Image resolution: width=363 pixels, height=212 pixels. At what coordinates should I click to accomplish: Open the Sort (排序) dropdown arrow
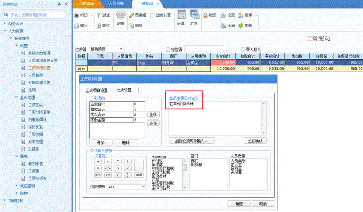pos(256,15)
